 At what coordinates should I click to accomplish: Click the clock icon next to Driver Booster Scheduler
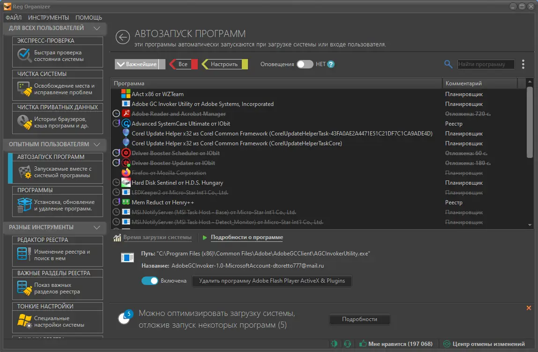click(116, 153)
